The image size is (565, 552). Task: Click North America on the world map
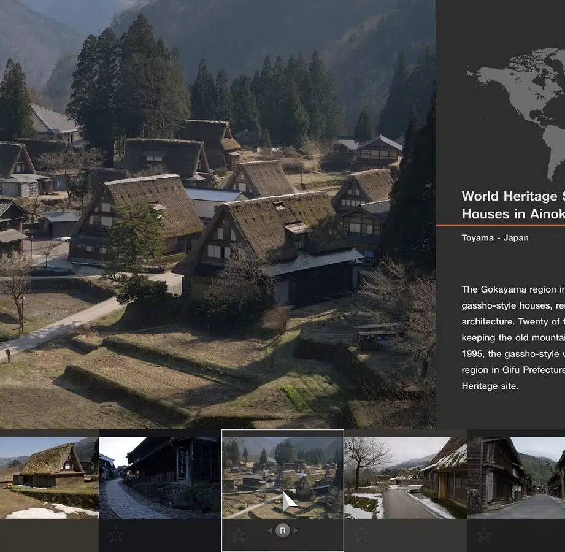(509, 86)
